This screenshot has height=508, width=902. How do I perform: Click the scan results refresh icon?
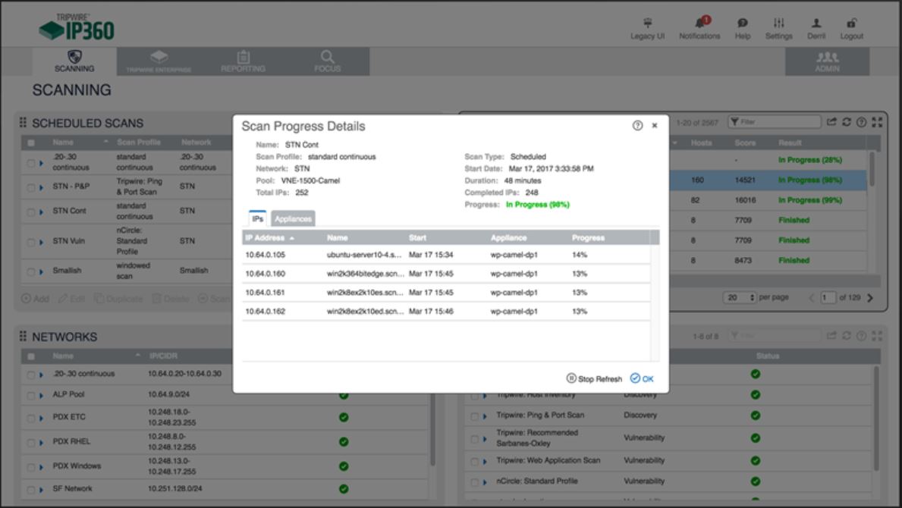[846, 122]
